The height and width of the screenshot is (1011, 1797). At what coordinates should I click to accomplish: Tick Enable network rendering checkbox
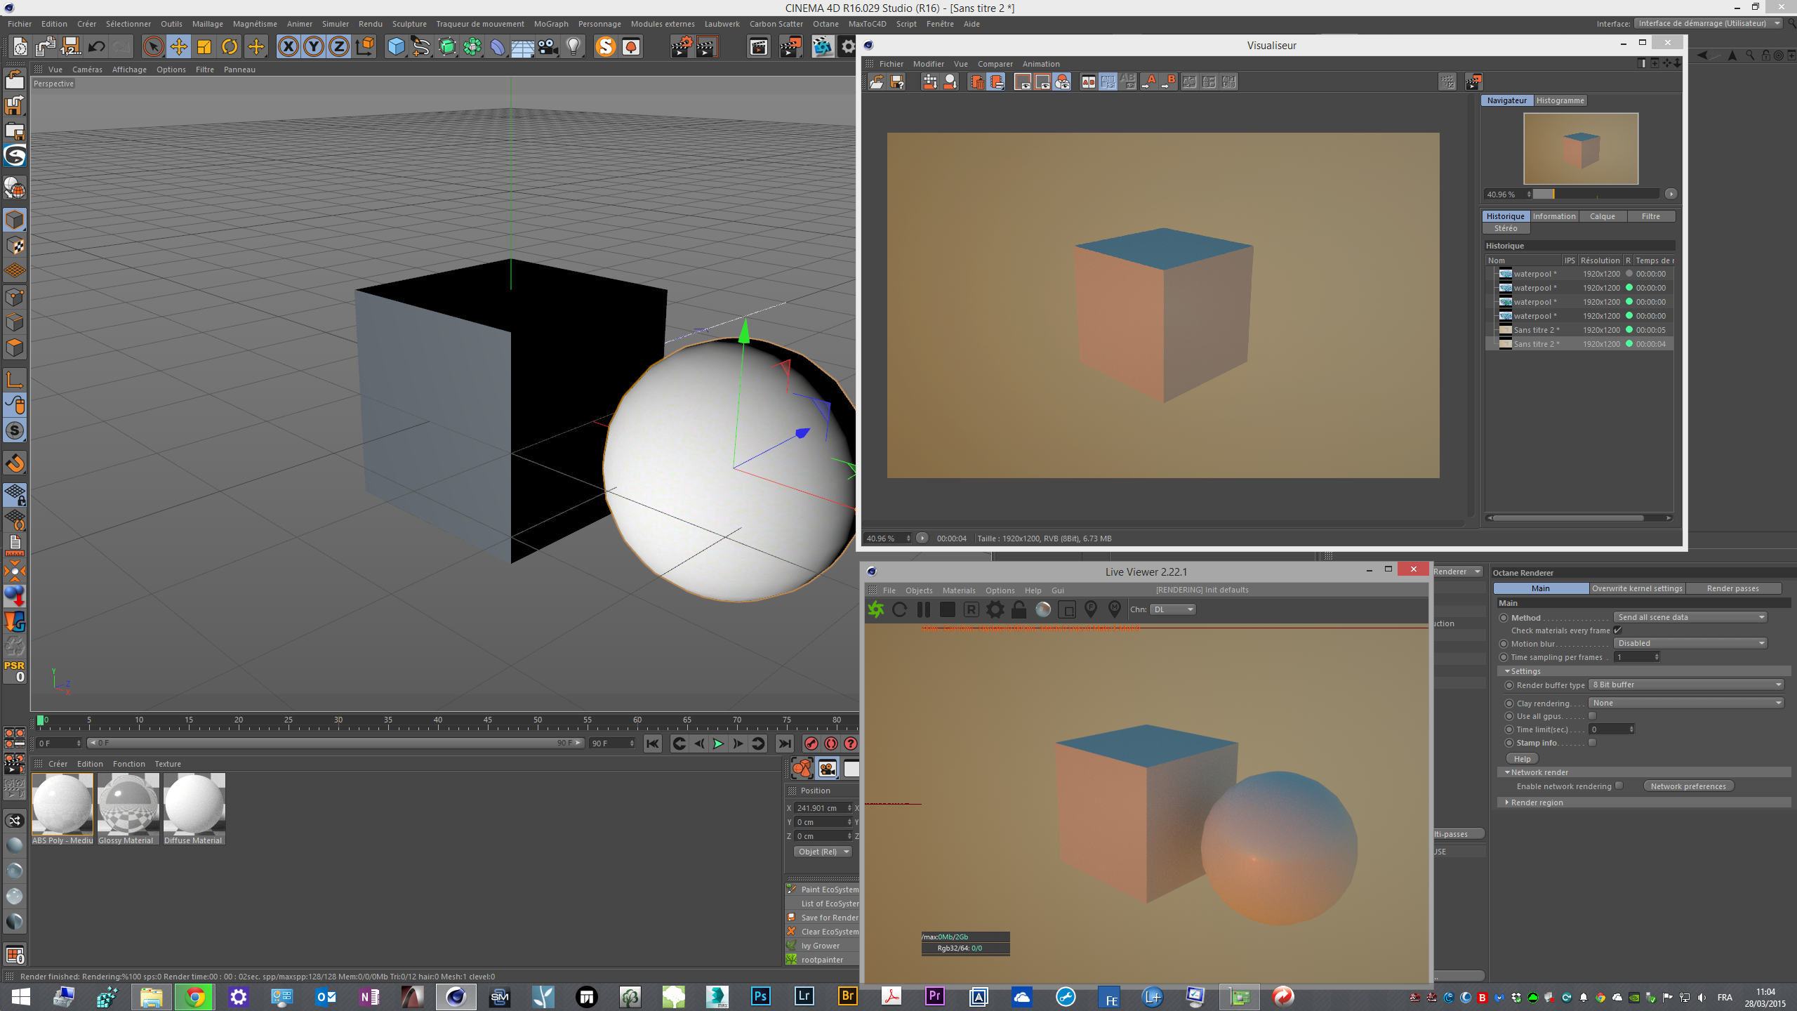click(1619, 786)
